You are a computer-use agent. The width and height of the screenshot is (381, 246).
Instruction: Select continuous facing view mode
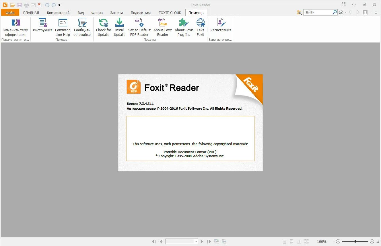(x=306, y=242)
